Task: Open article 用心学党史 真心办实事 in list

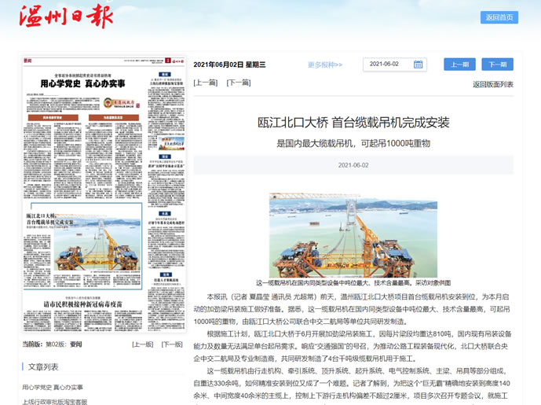Action: 52,388
